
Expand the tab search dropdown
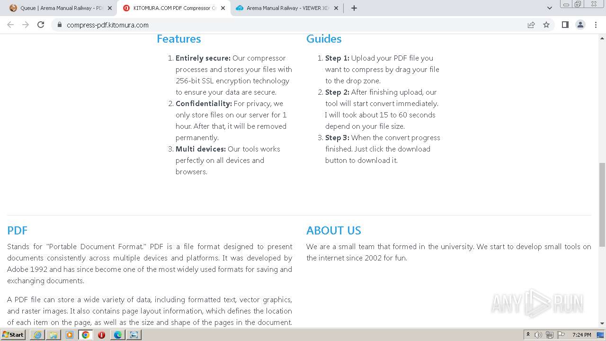click(x=550, y=8)
